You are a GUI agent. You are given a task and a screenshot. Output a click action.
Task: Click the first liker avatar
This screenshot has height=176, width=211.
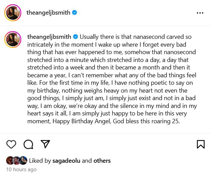pyautogui.click(x=10, y=161)
